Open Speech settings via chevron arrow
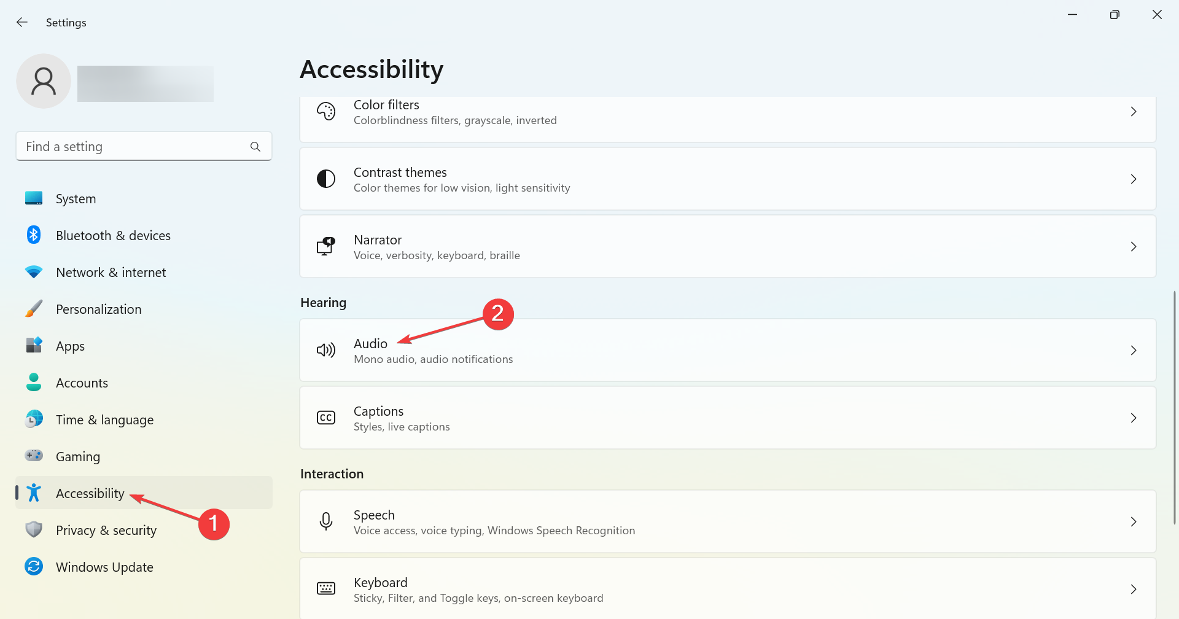This screenshot has height=619, width=1179. tap(1134, 522)
